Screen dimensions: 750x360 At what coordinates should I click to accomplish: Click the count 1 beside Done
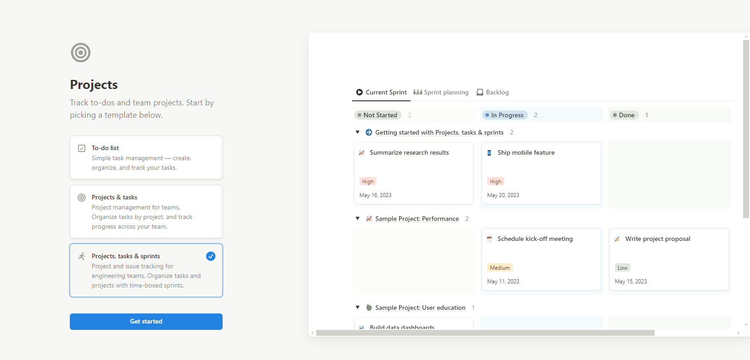click(646, 115)
